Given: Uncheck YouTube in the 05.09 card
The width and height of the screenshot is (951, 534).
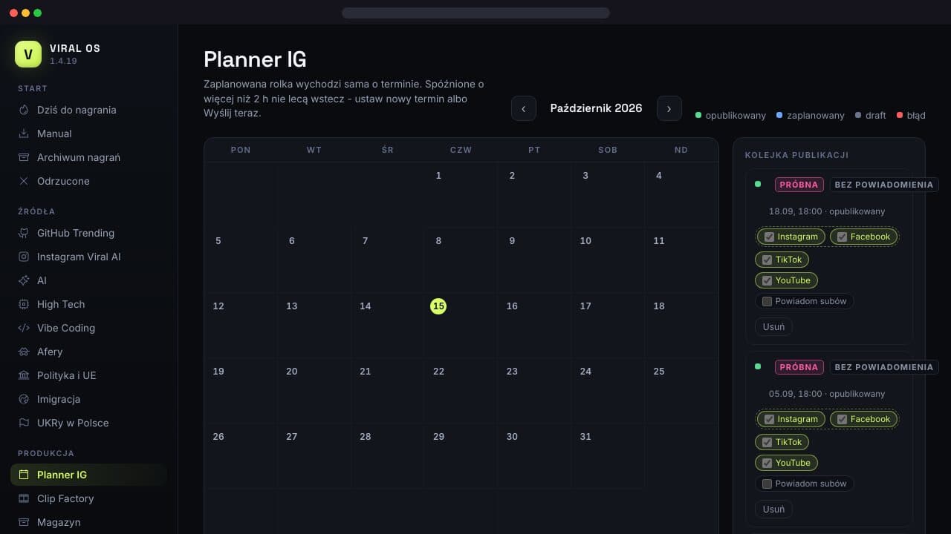Looking at the screenshot, I should pyautogui.click(x=767, y=463).
